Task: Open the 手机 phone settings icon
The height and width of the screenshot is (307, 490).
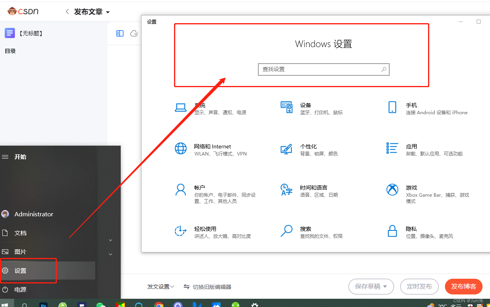Action: point(392,107)
